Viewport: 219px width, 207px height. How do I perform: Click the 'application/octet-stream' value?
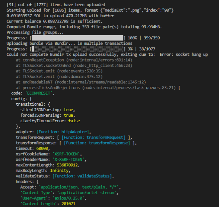87,193
